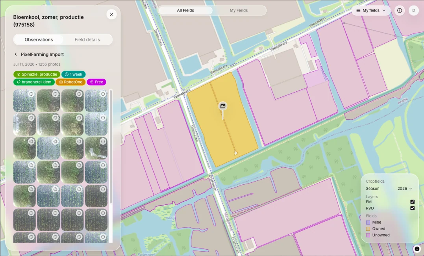Click the Spinazie, productie tag
The width and height of the screenshot is (424, 256).
[x=37, y=74]
